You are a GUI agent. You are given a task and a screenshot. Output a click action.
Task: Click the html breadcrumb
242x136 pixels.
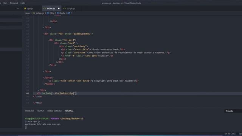(52, 13)
